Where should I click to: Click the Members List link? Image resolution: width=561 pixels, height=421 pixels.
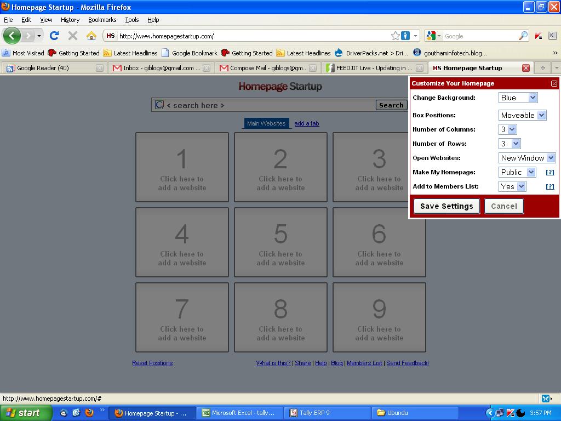tap(364, 363)
